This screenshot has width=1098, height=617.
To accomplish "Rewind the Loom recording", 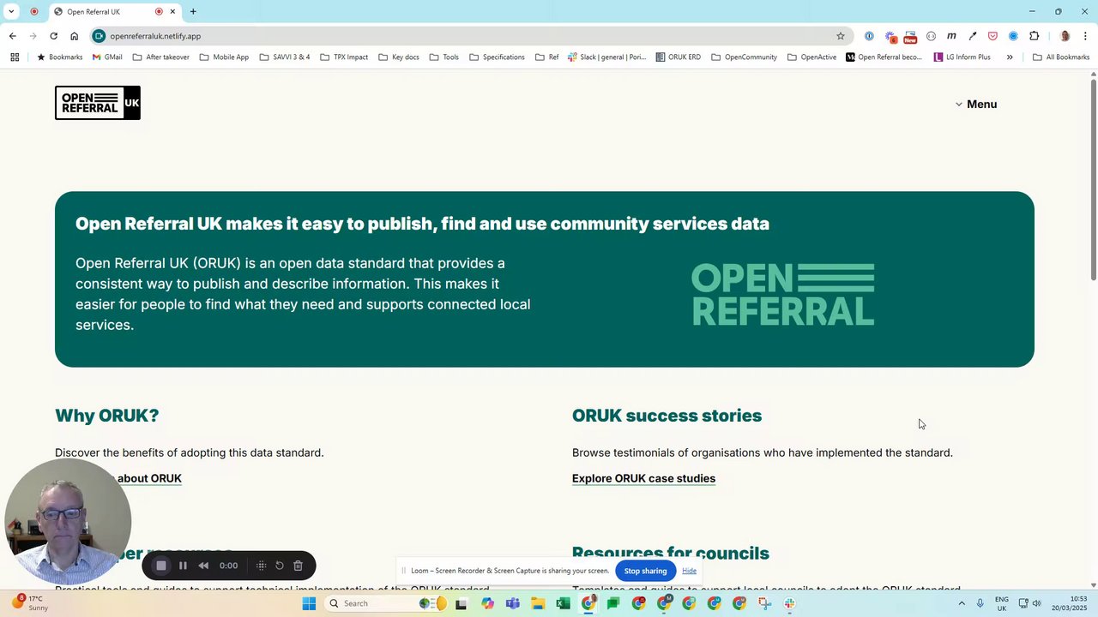I will (203, 566).
